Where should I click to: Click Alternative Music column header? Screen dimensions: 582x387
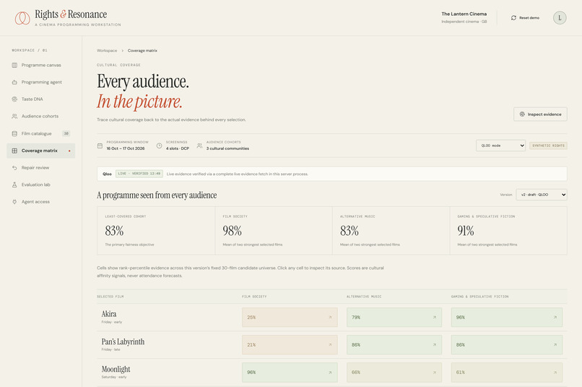[x=364, y=297]
